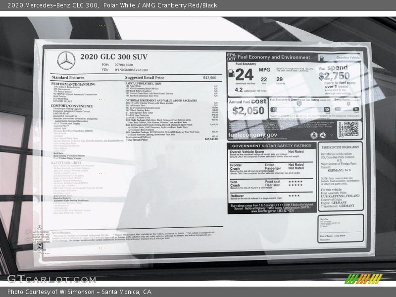
Task: Click the 'Overall Vehicle Score' row
Action: click(x=271, y=154)
